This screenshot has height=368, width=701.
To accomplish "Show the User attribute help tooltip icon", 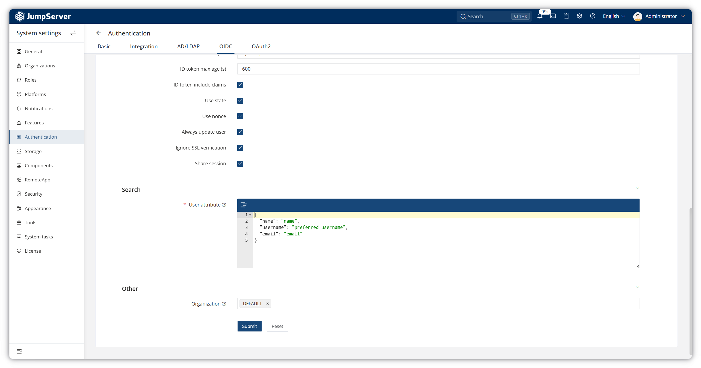I will (x=224, y=205).
